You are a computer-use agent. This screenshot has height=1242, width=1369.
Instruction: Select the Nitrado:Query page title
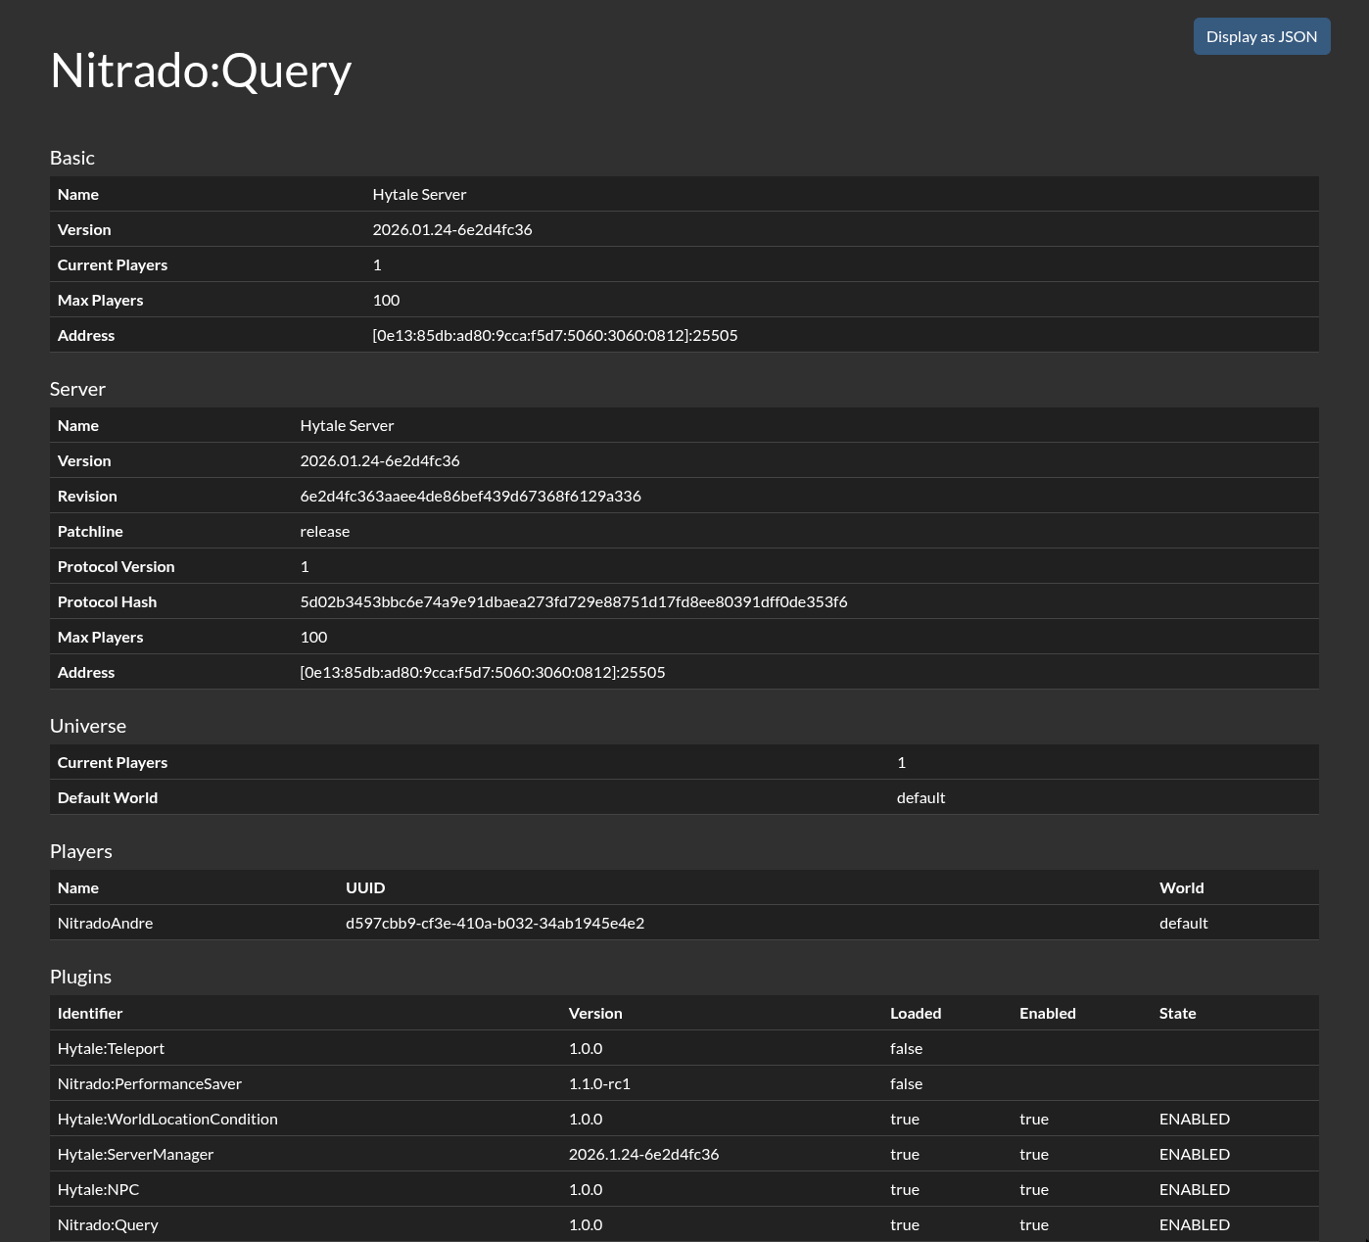tap(201, 71)
